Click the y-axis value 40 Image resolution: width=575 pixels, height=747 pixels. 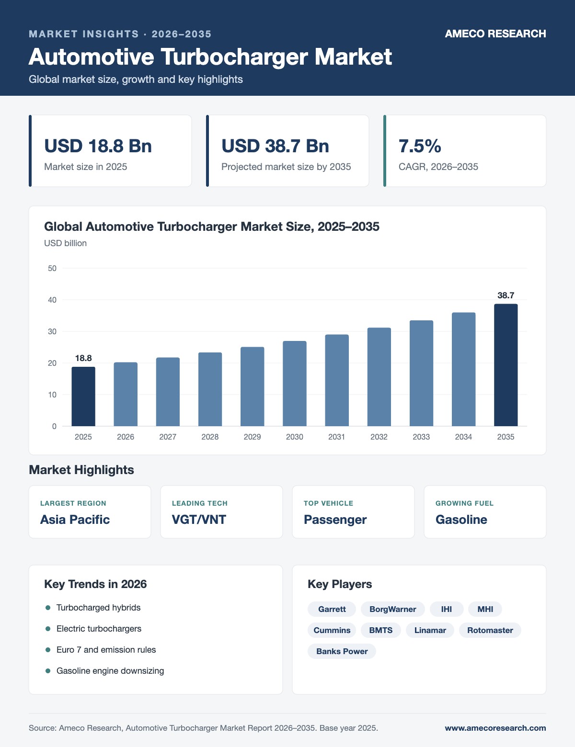52,300
